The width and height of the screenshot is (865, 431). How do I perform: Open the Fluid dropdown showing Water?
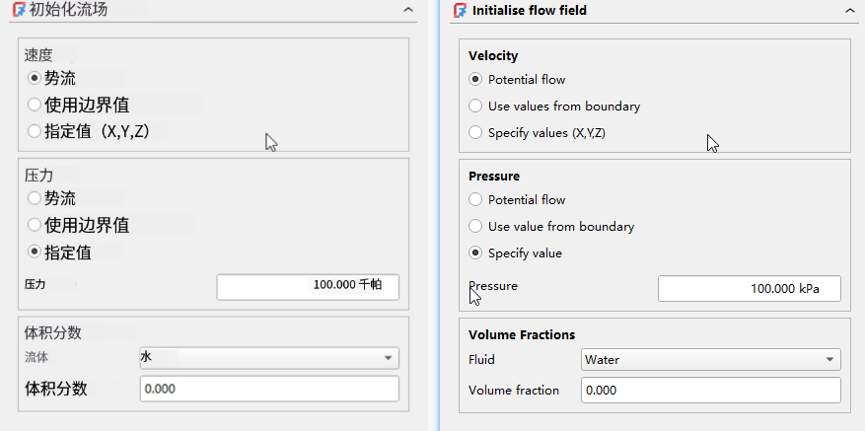710,360
